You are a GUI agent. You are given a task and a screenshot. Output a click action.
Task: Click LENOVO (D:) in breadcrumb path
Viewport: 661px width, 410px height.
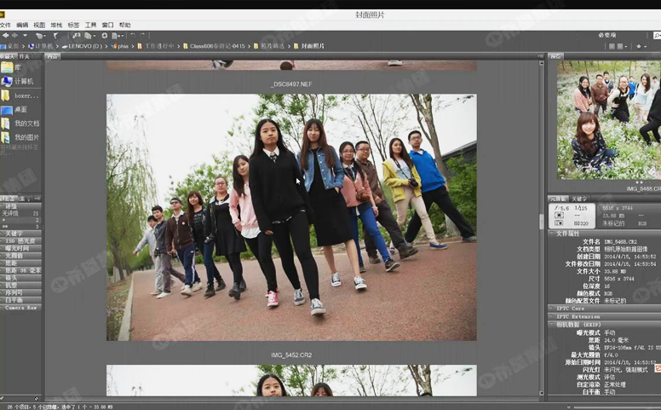tap(83, 46)
